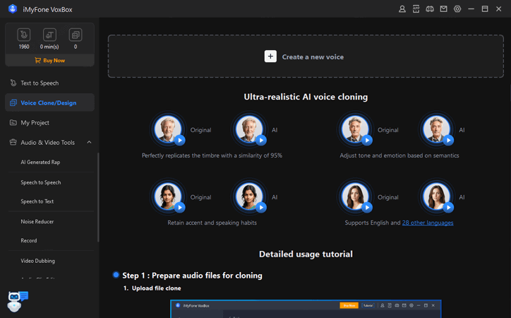Image resolution: width=511 pixels, height=318 pixels.
Task: Click 'Upload file clone' text
Action: 157,288
